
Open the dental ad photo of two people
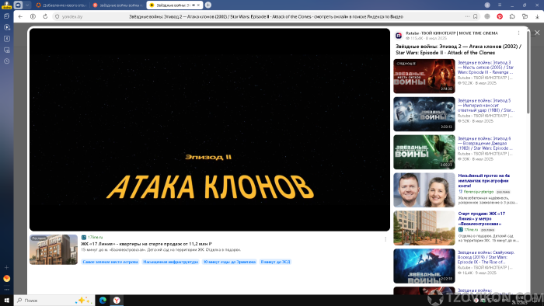tap(424, 190)
